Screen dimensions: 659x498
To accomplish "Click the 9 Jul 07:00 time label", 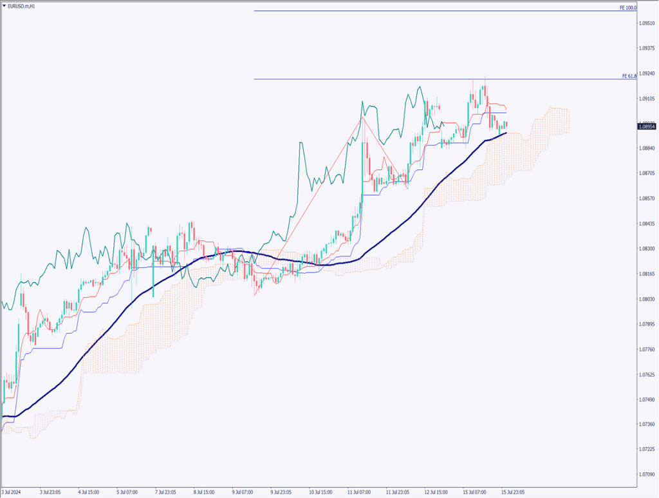I will click(243, 490).
